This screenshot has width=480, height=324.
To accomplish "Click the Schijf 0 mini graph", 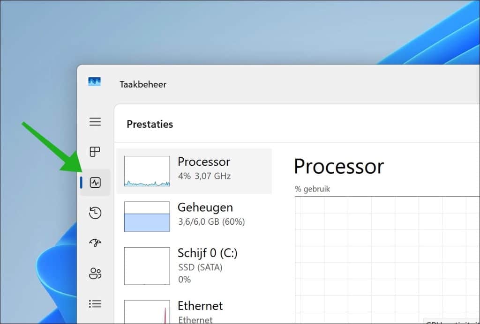I will (147, 266).
